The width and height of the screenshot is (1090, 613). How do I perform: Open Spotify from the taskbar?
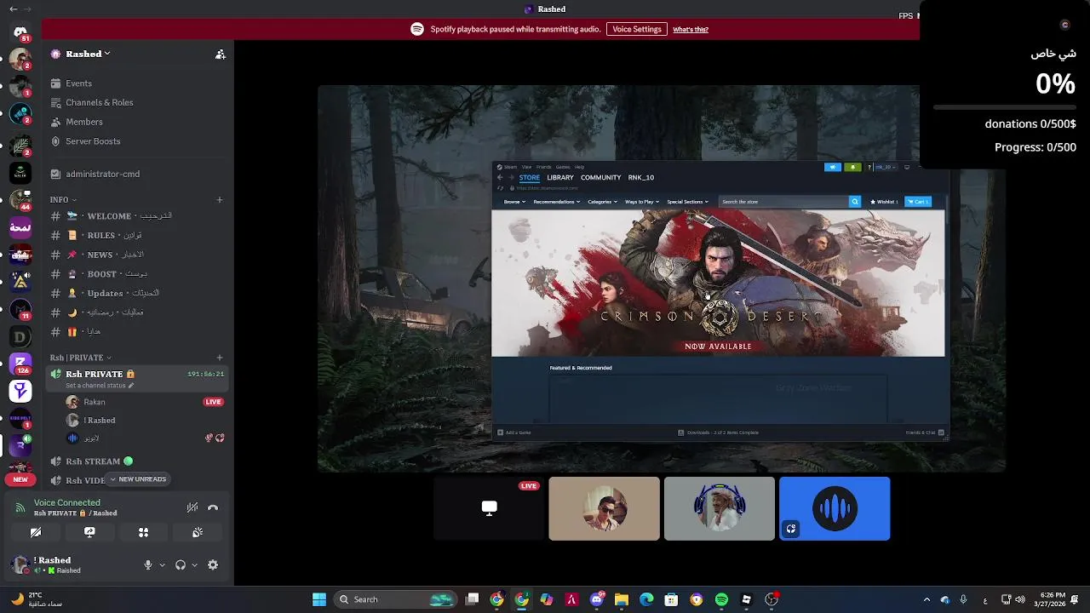pyautogui.click(x=721, y=599)
